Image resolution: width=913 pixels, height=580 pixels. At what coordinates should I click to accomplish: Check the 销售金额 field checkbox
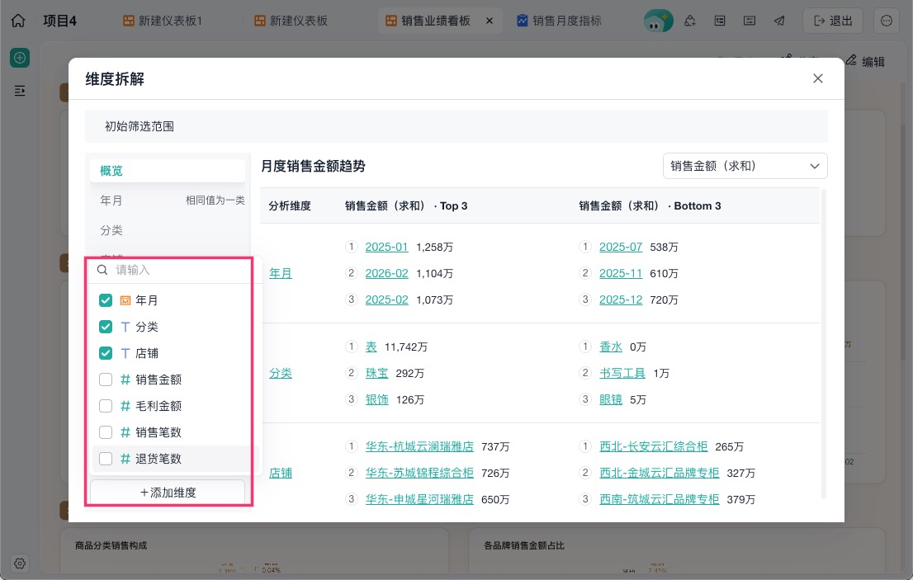(106, 380)
